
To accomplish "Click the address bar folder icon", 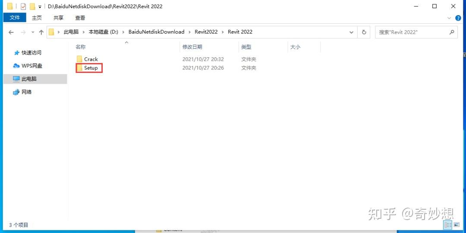I will pos(51,32).
